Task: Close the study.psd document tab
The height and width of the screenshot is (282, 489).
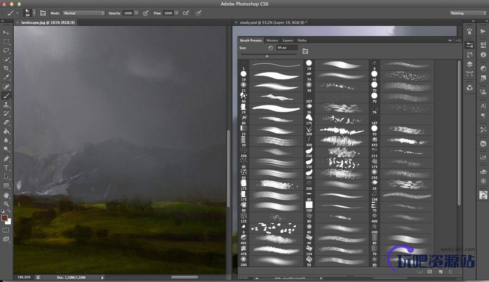Action: (236, 22)
